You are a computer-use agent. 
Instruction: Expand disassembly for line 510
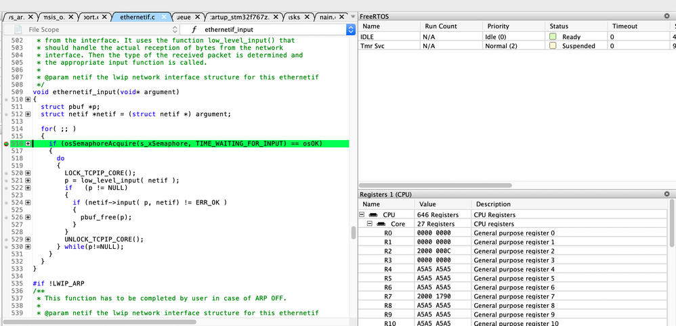(28, 99)
